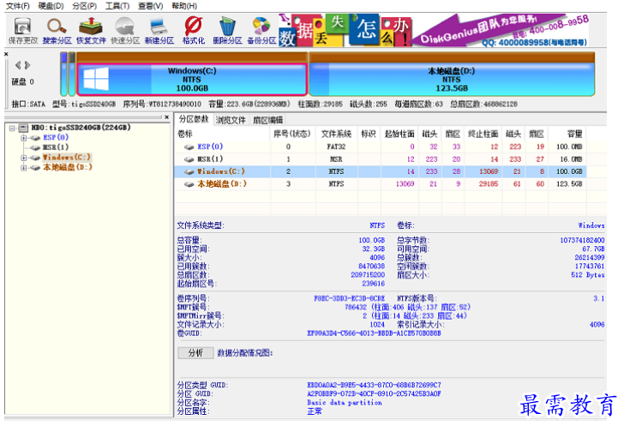624x432 pixels.
Task: Click the 起始柱面 column header
Action: point(399,134)
